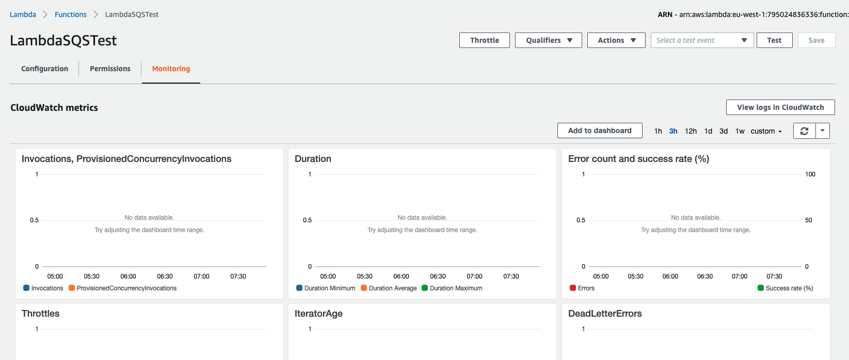Click the refresh metrics icon button
This screenshot has height=360, width=849.
(x=804, y=131)
